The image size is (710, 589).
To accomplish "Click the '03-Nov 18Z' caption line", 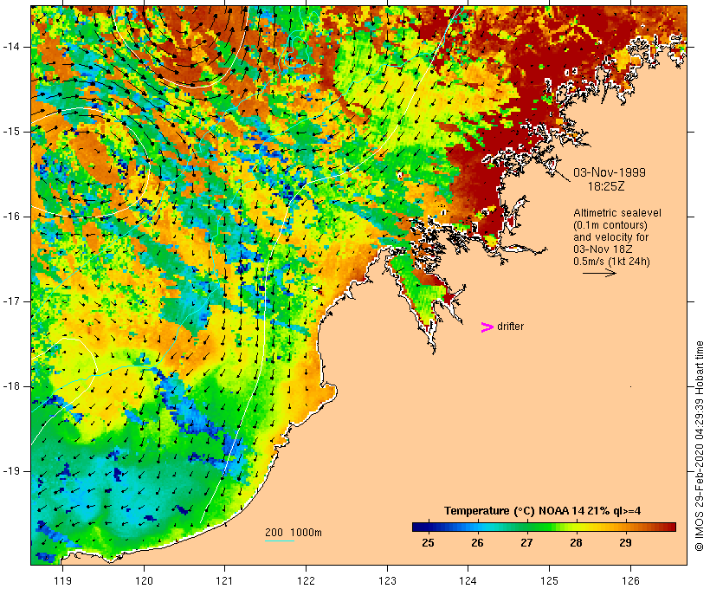I will coord(603,249).
